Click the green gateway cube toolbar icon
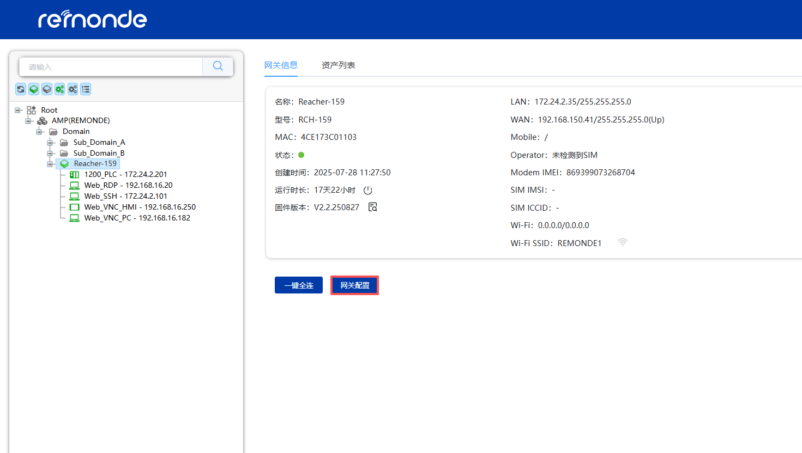Viewport: 802px width, 453px height. coord(34,89)
